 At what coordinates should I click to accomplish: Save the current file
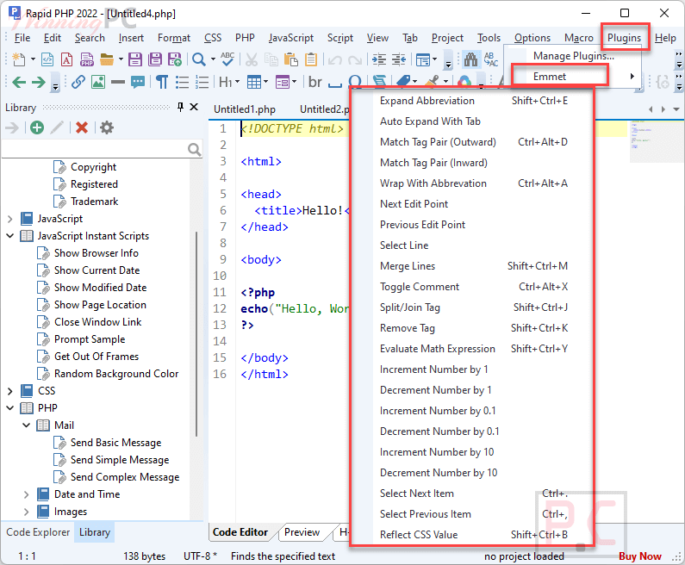[x=135, y=59]
